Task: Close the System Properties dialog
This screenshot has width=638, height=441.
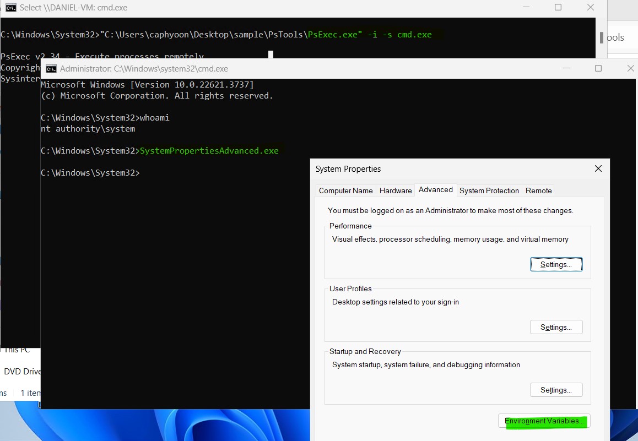Action: click(x=598, y=169)
